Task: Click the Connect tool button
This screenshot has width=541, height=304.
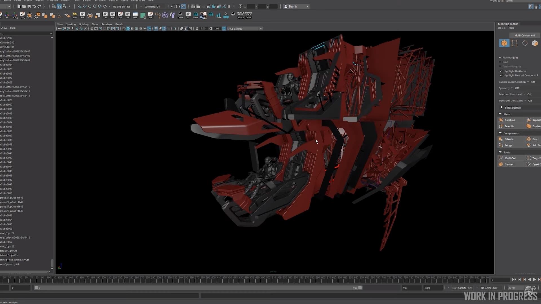Action: (x=509, y=164)
